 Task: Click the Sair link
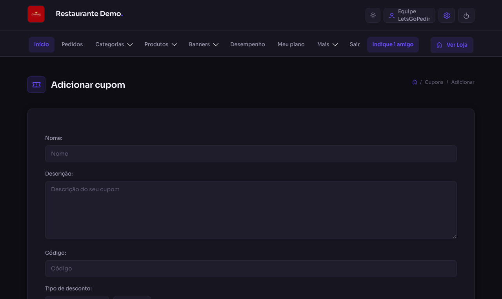(x=355, y=45)
